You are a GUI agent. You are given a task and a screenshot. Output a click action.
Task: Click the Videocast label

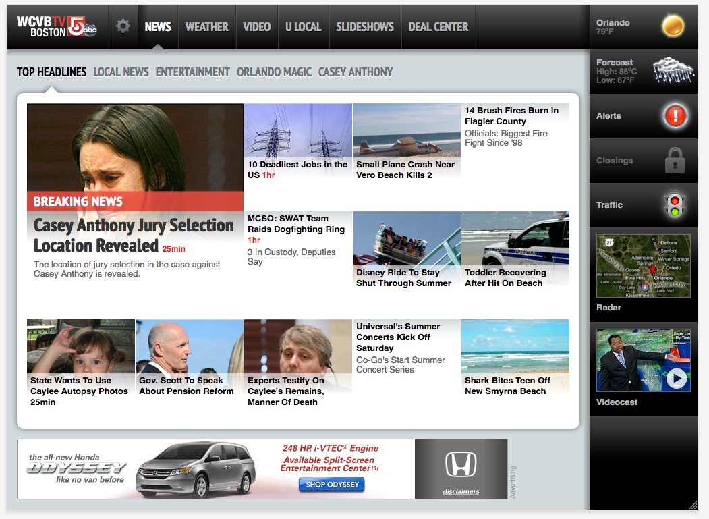[617, 402]
